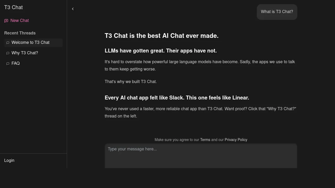Click paragraph starting 'You've never used a faster'
This screenshot has width=335, height=188.
(x=200, y=113)
